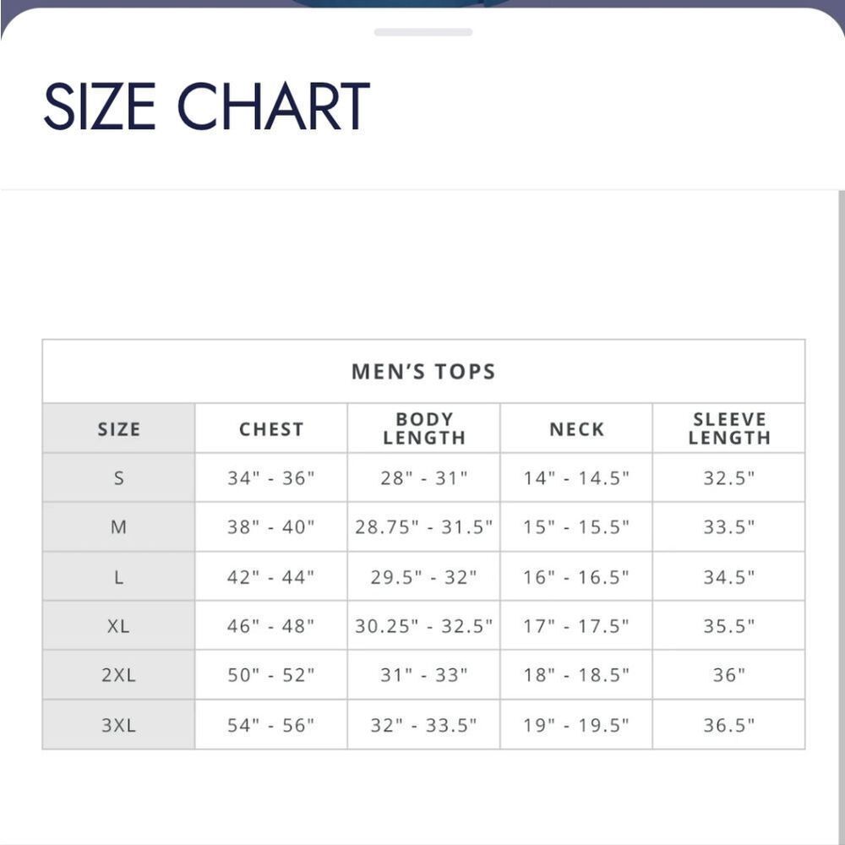This screenshot has height=845, width=845.
Task: Select the XL size row label
Action: 118,625
